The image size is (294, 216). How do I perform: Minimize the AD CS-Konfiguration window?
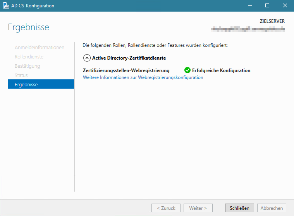pos(250,6)
